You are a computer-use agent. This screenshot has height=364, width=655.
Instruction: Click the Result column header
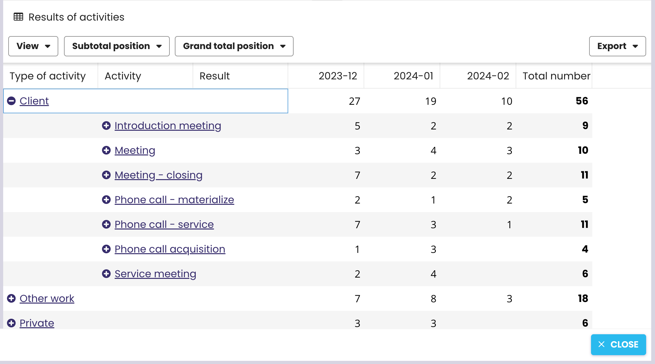pyautogui.click(x=241, y=76)
